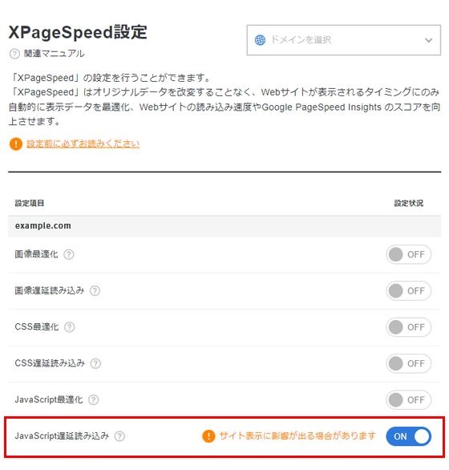Click help icon next to 画像最適化

tap(69, 254)
